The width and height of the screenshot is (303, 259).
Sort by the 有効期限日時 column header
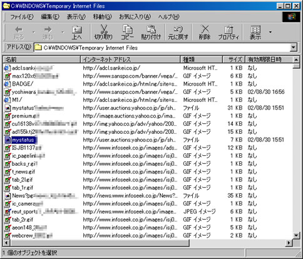tap(269, 59)
